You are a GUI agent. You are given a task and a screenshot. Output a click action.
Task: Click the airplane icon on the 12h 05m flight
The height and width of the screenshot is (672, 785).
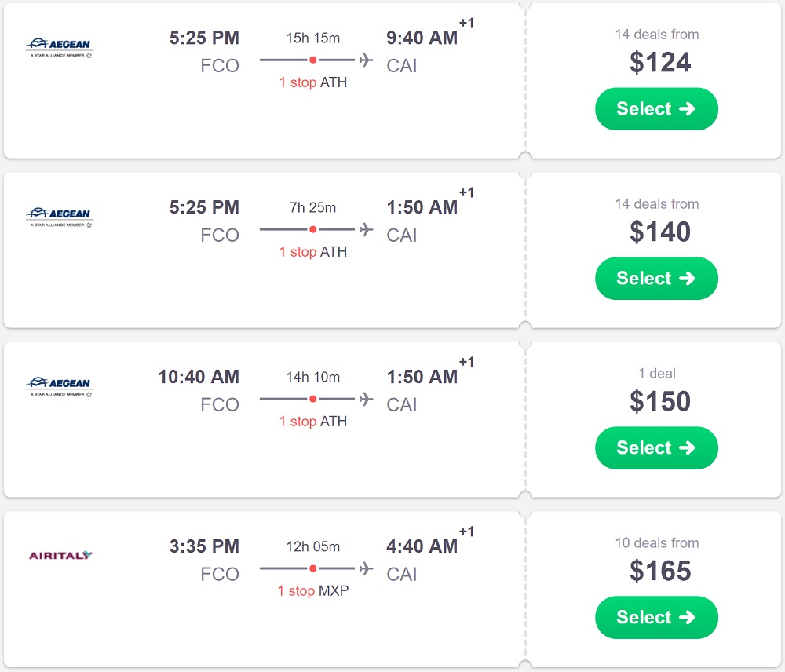coord(366,568)
